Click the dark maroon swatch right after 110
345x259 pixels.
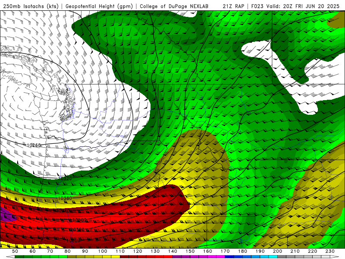click(x=124, y=257)
